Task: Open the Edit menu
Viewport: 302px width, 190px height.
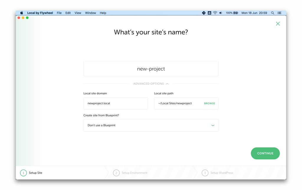Action: (x=68, y=13)
